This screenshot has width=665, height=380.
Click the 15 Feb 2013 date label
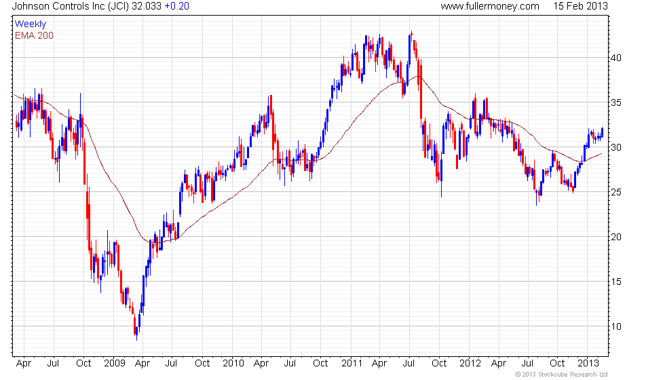(x=581, y=6)
